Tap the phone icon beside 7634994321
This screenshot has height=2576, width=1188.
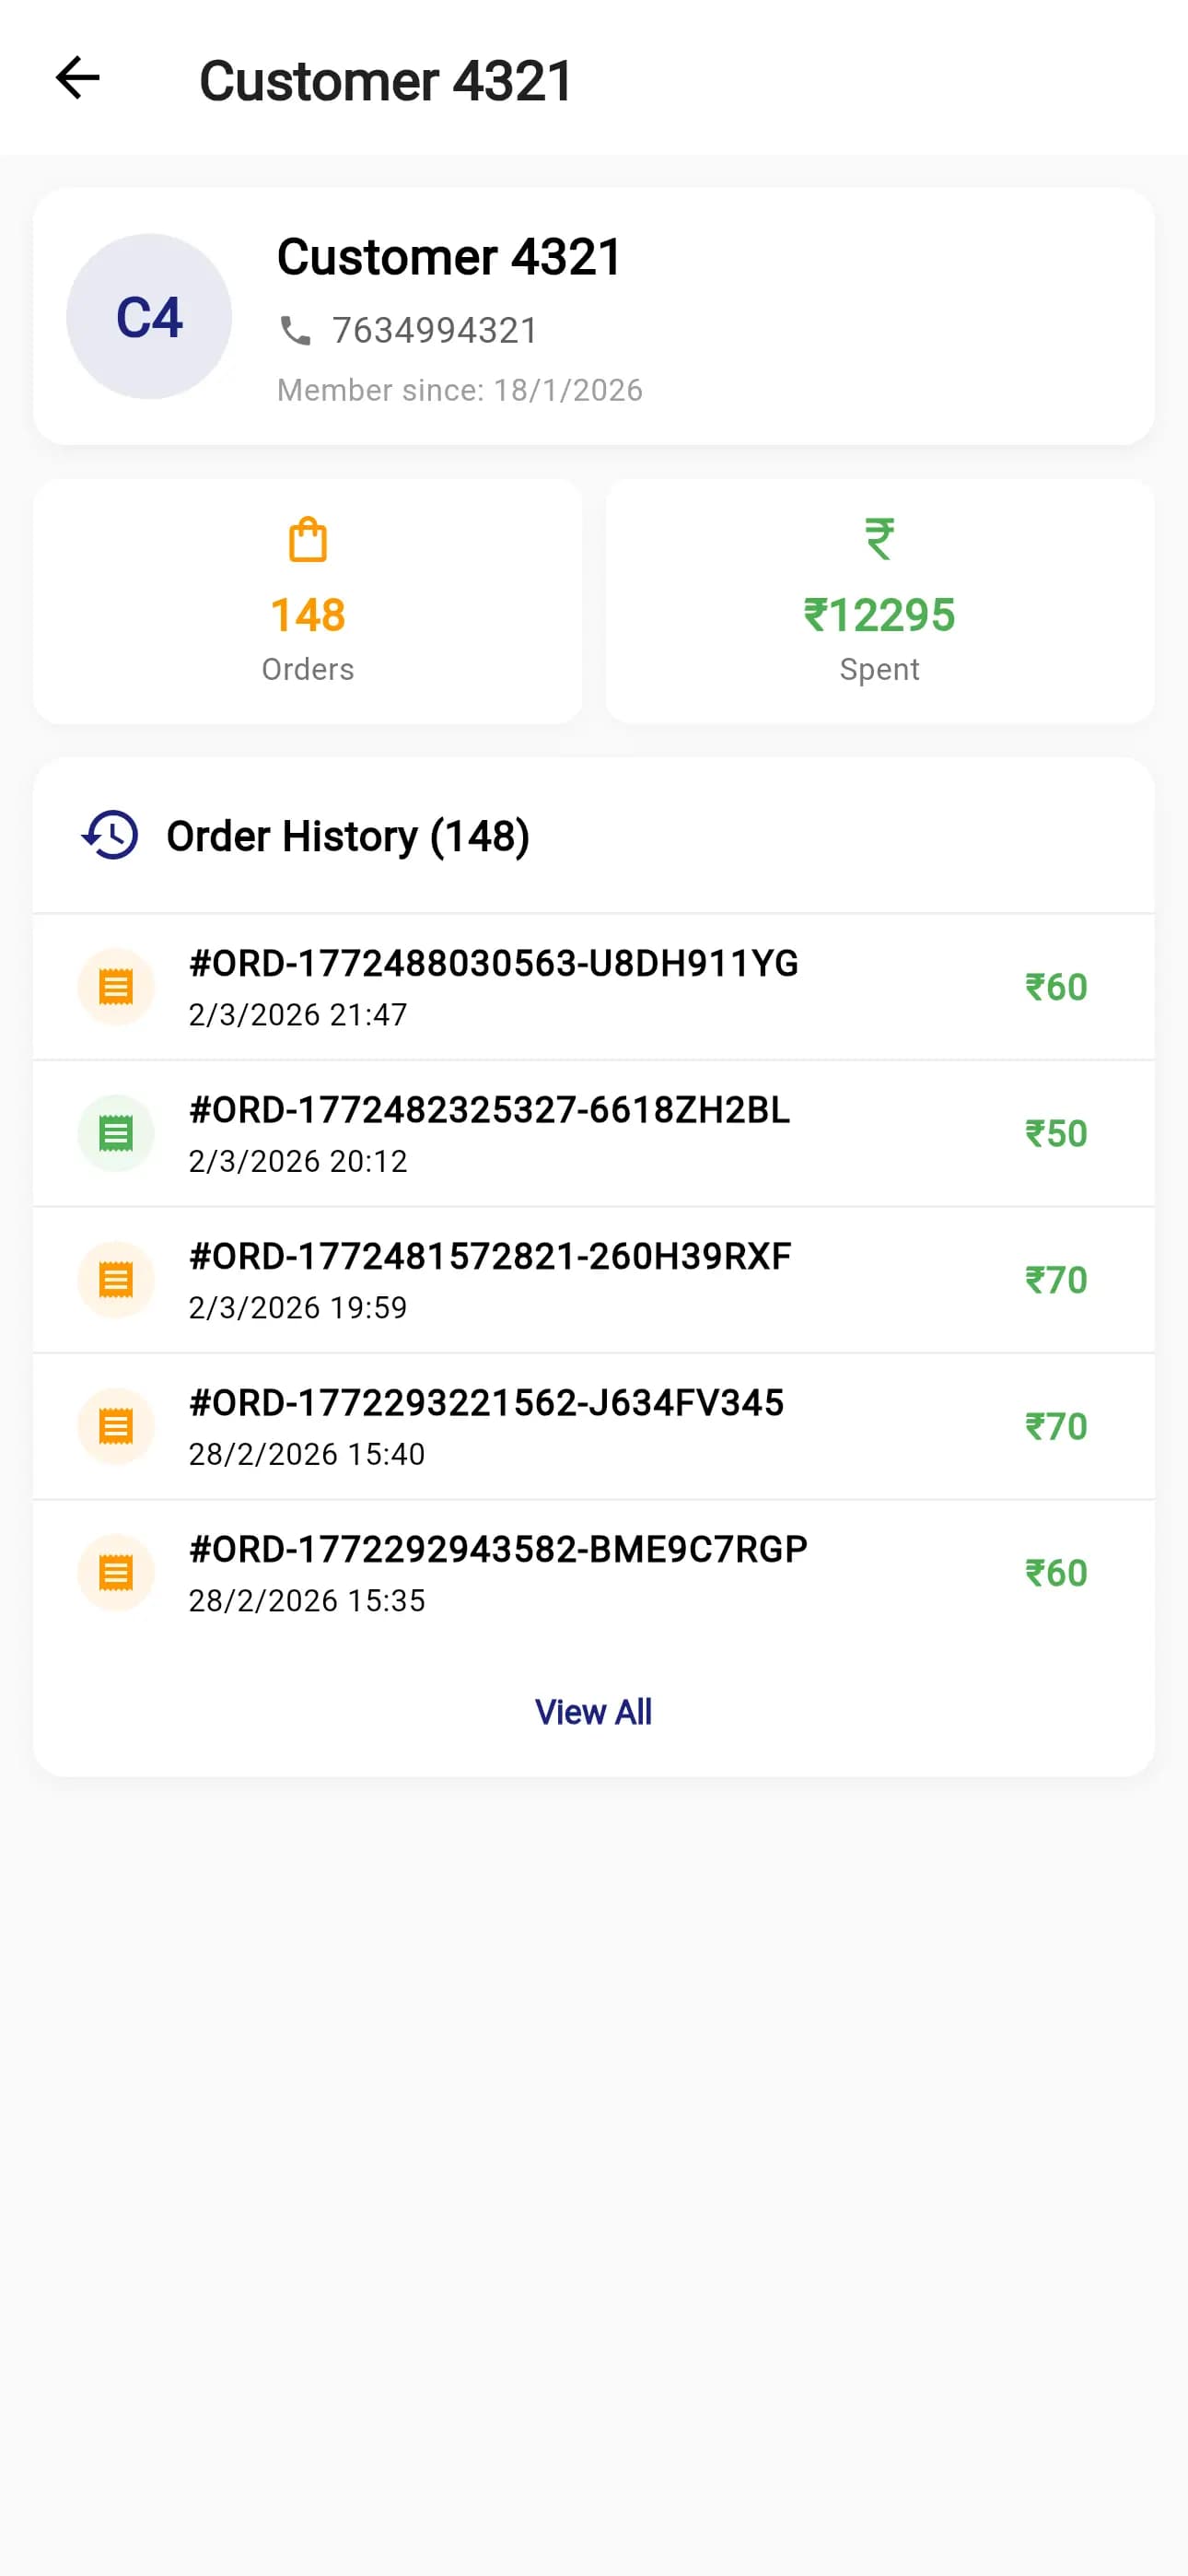(295, 330)
